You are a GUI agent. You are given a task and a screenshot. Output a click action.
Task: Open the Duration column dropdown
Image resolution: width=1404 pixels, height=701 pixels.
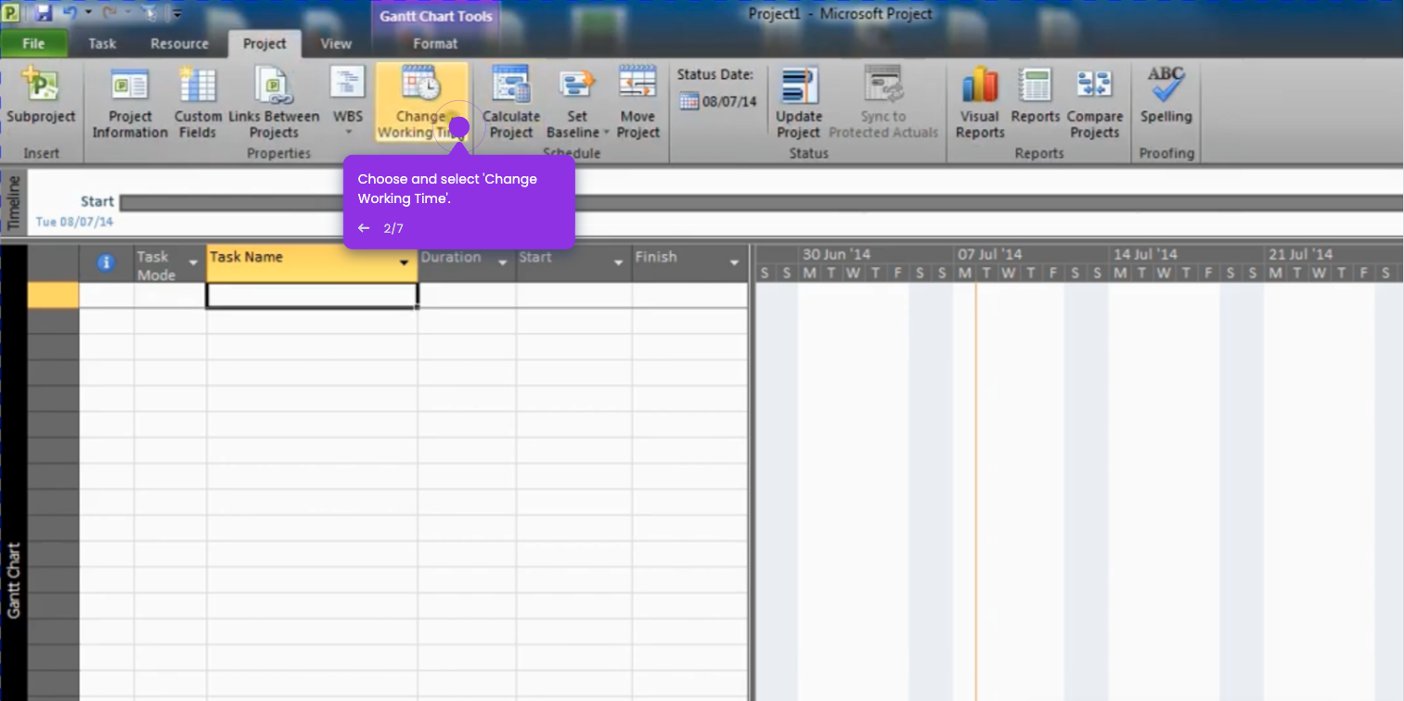[x=503, y=263]
